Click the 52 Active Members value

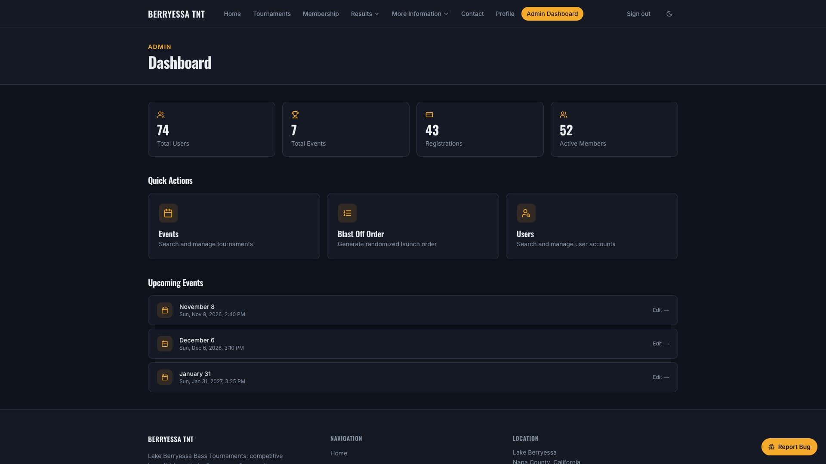[x=566, y=130]
